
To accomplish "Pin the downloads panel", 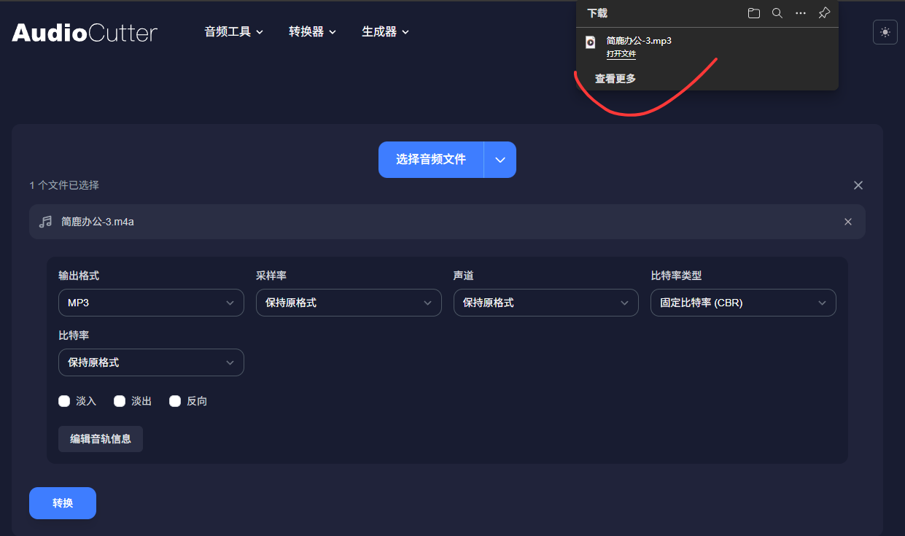I will [x=824, y=13].
